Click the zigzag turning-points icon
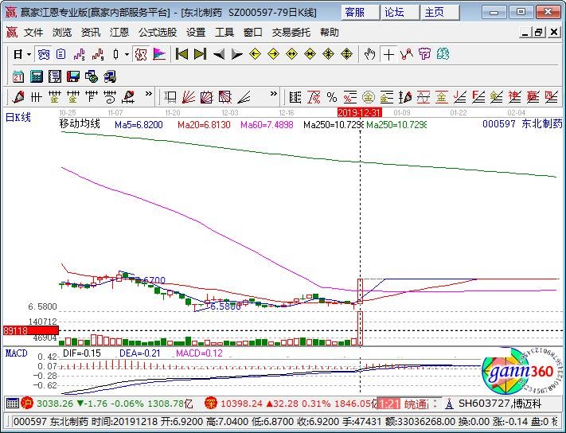This screenshot has width=566, height=433. pyautogui.click(x=407, y=54)
